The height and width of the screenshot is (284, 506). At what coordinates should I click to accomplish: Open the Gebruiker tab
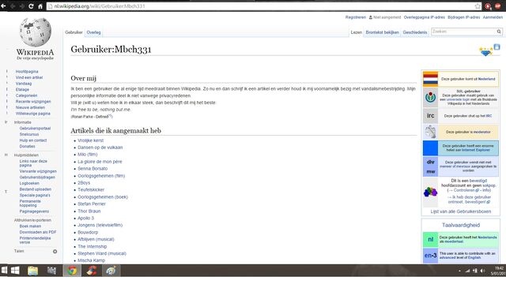74,32
